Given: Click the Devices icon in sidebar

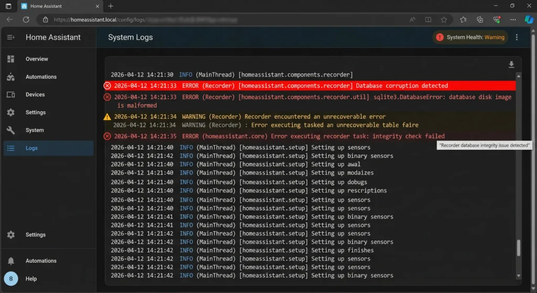Looking at the screenshot, I should (10, 94).
